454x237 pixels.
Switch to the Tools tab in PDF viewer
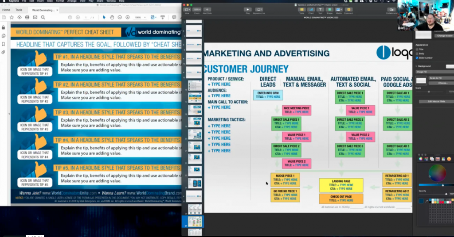pos(19,9)
